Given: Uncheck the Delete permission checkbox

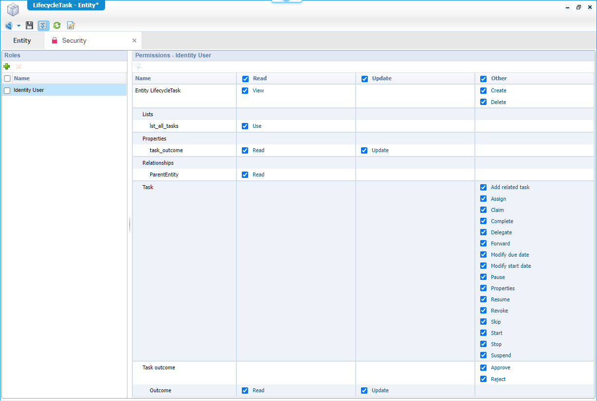Looking at the screenshot, I should pyautogui.click(x=483, y=102).
